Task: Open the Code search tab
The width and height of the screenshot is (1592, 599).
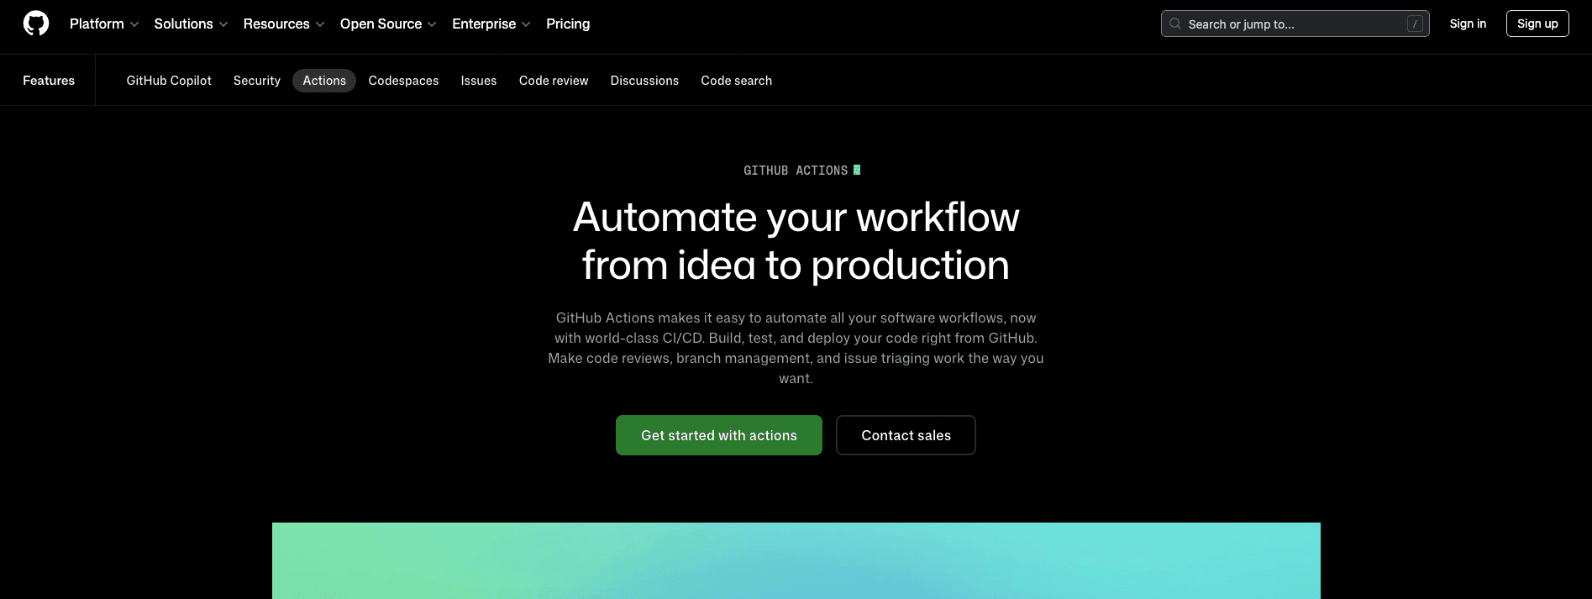Action: [737, 81]
